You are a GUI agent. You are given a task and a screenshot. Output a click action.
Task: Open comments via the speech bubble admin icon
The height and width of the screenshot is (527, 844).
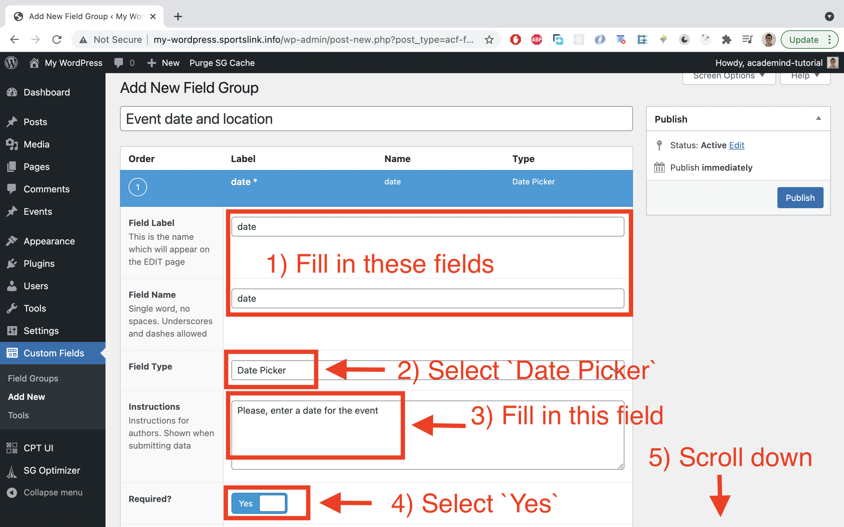click(x=119, y=63)
